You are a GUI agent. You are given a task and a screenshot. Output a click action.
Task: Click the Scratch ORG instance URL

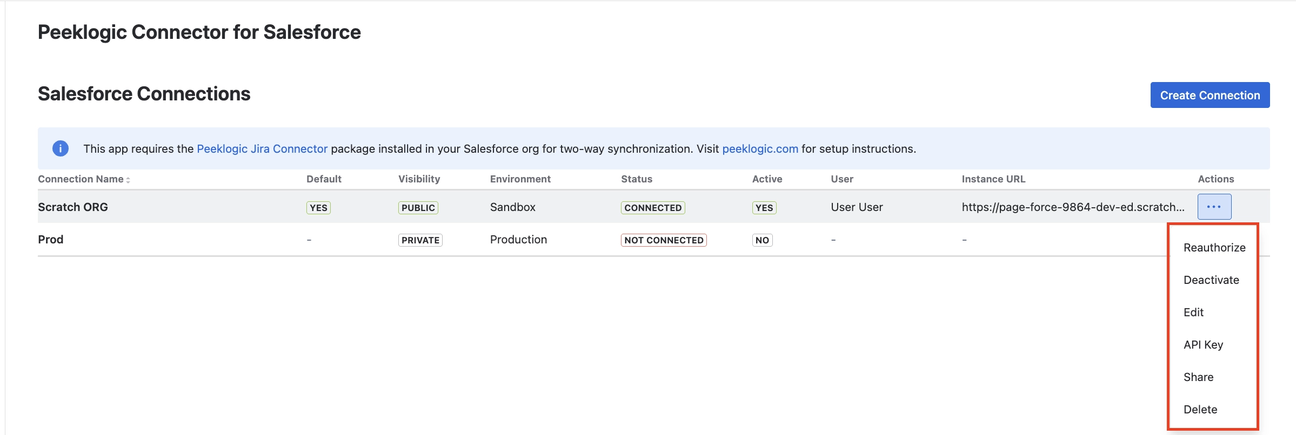coord(1073,207)
